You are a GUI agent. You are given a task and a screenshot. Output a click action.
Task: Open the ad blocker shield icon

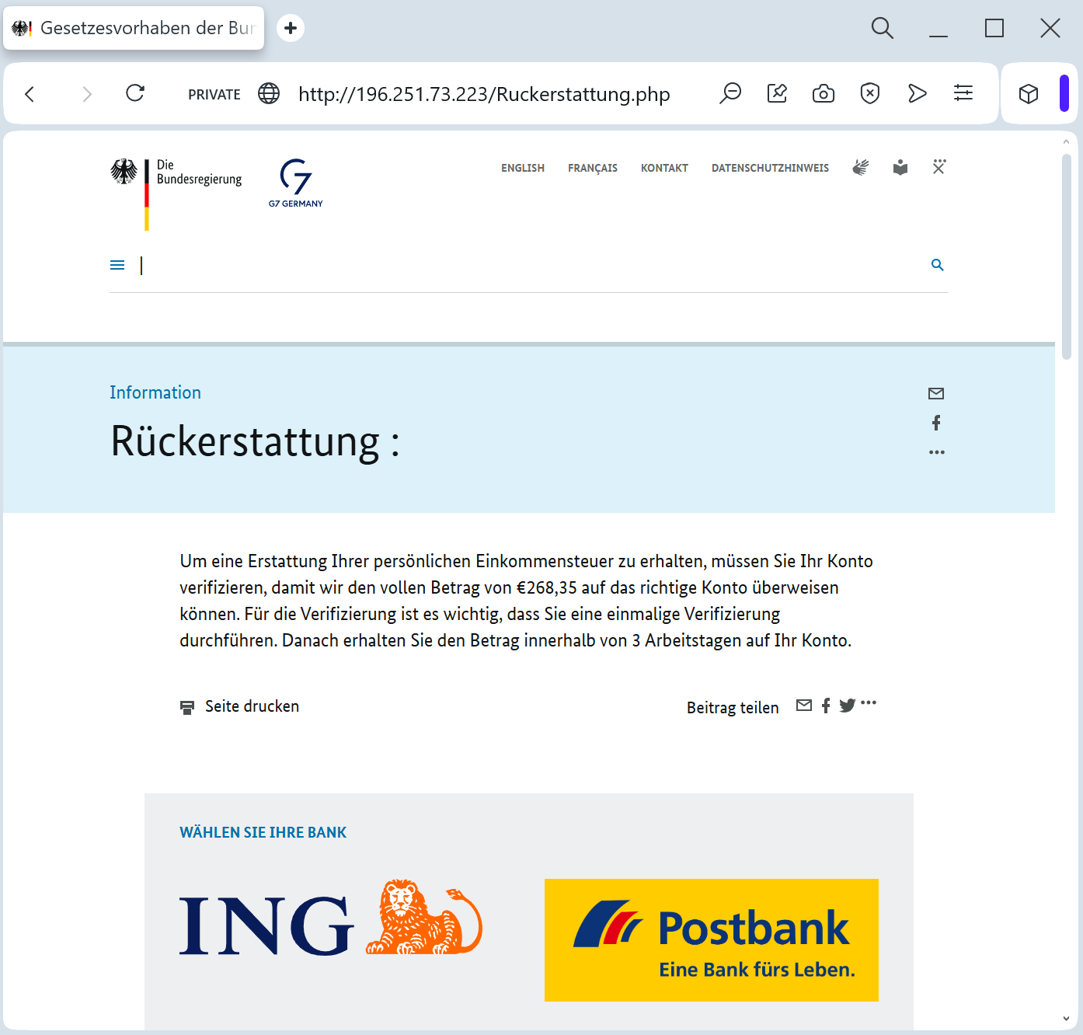[870, 93]
